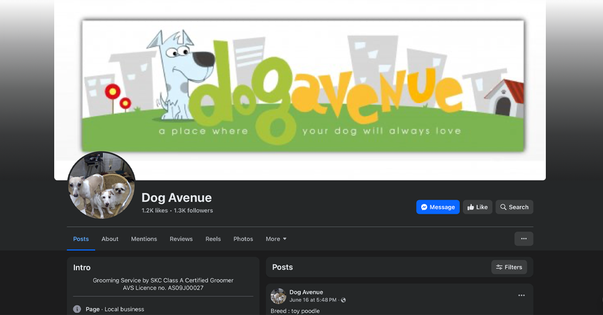Screen dimensions: 603x315
Task: View the Photos tab
Action: tap(243, 239)
